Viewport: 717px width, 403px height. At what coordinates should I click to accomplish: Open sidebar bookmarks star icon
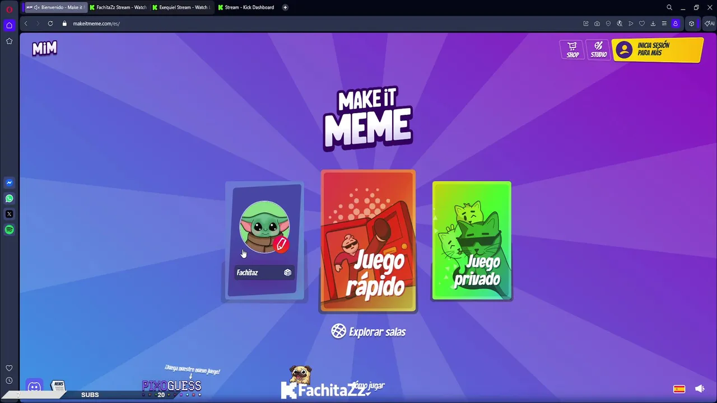(9, 41)
